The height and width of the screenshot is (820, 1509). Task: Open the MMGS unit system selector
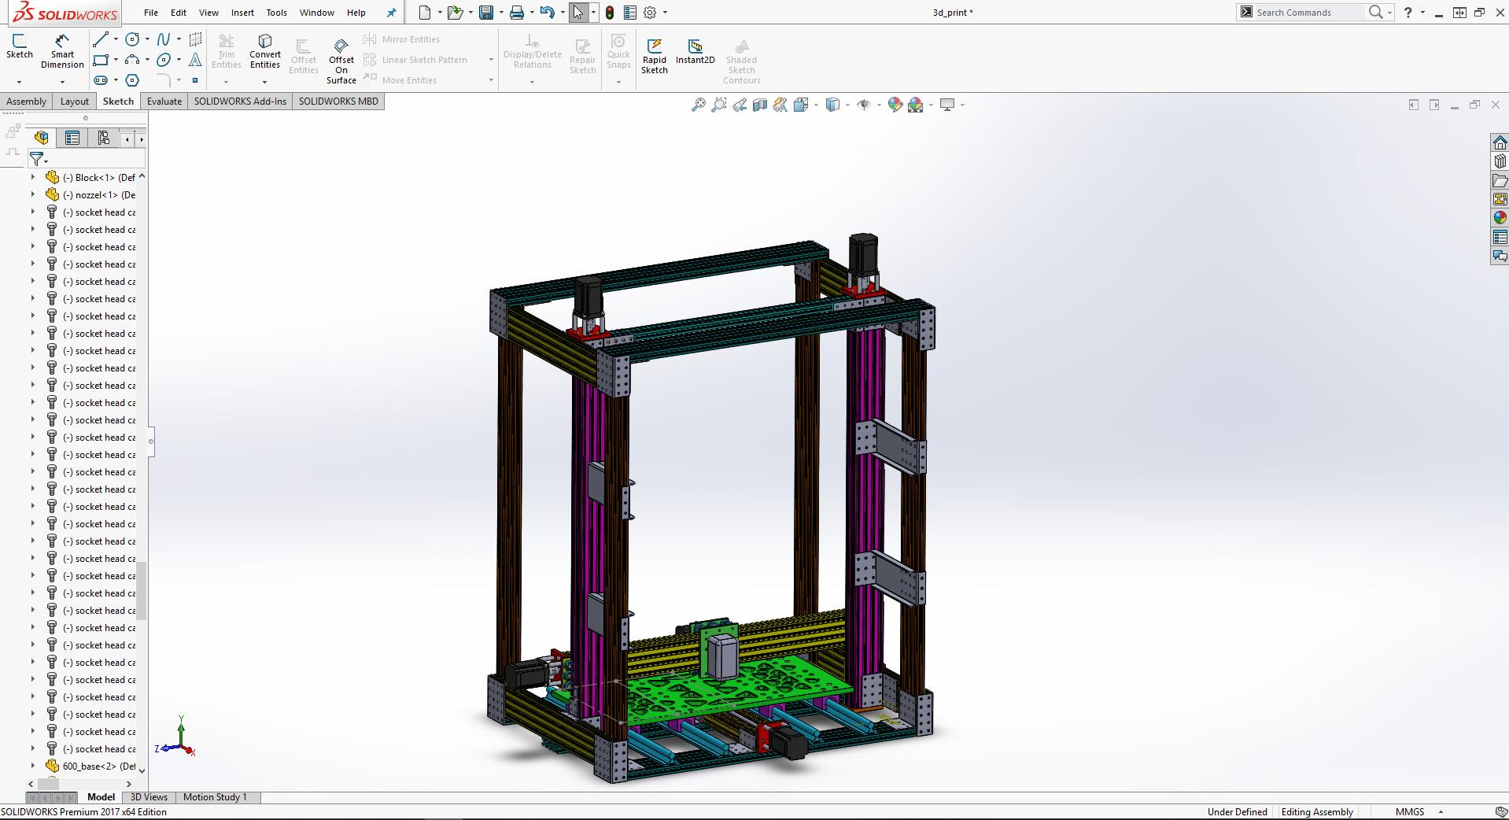tap(1419, 812)
